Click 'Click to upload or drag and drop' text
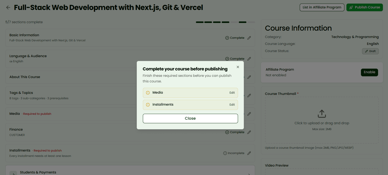Viewport: 388px width, 175px height. click(322, 123)
